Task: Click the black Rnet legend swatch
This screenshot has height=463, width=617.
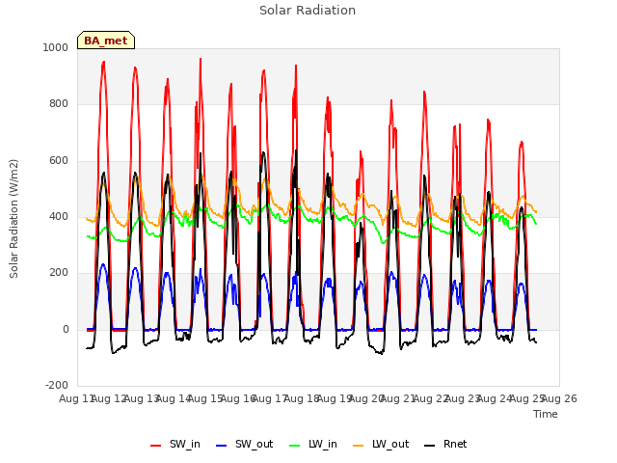Action: [x=430, y=446]
